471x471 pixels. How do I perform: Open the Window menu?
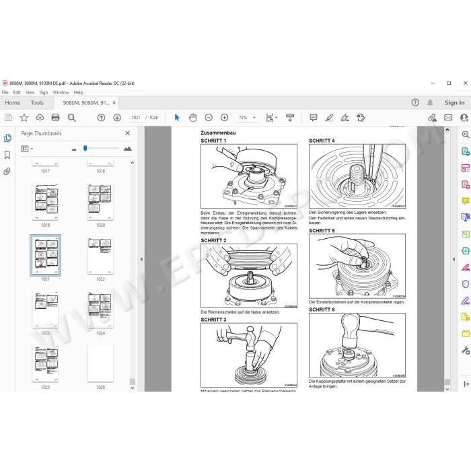61,92
